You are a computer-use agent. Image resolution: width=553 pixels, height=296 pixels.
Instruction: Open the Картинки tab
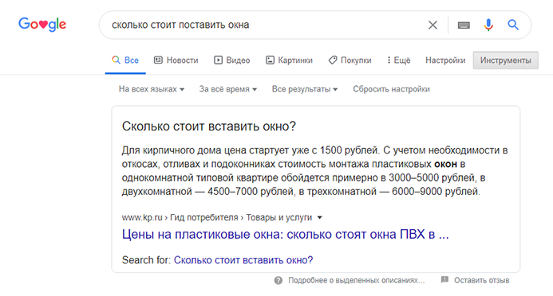point(289,60)
